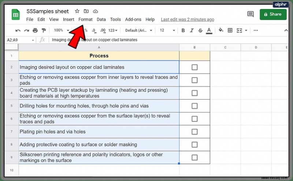This screenshot has width=293, height=181.
Task: Tick checkbox for Imaging desired layout row
Action: (x=194, y=67)
